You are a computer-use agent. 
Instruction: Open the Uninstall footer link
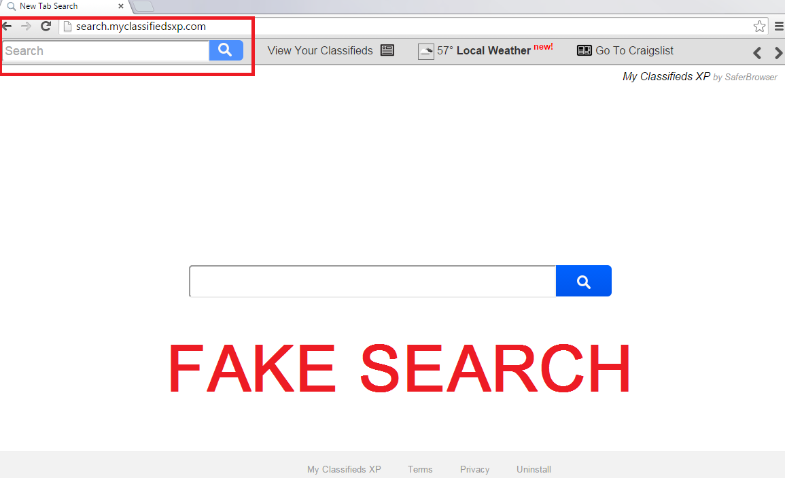(534, 469)
